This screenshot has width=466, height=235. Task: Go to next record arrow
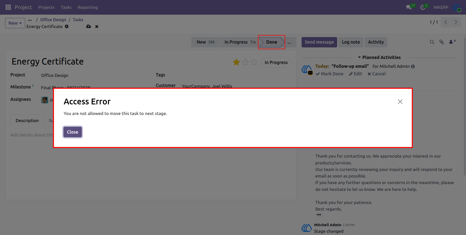(456, 22)
